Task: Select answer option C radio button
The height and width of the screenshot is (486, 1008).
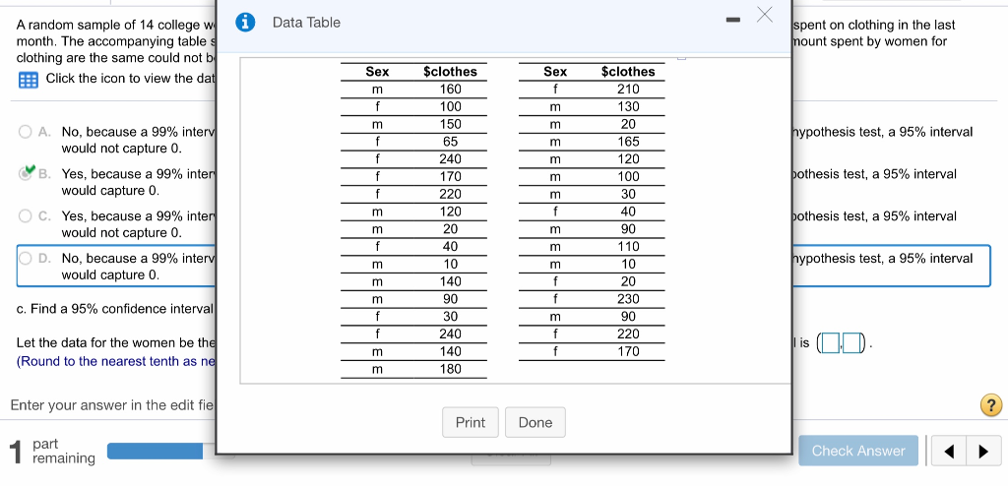Action: pyautogui.click(x=25, y=216)
